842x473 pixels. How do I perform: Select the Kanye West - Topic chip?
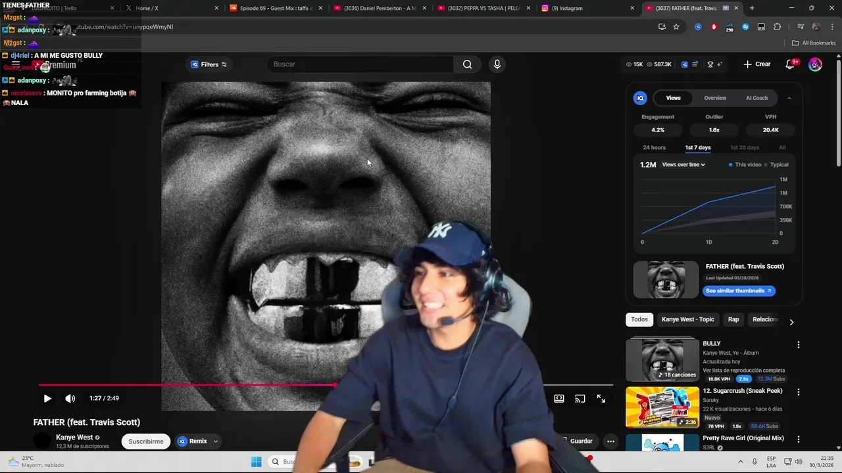pyautogui.click(x=687, y=319)
